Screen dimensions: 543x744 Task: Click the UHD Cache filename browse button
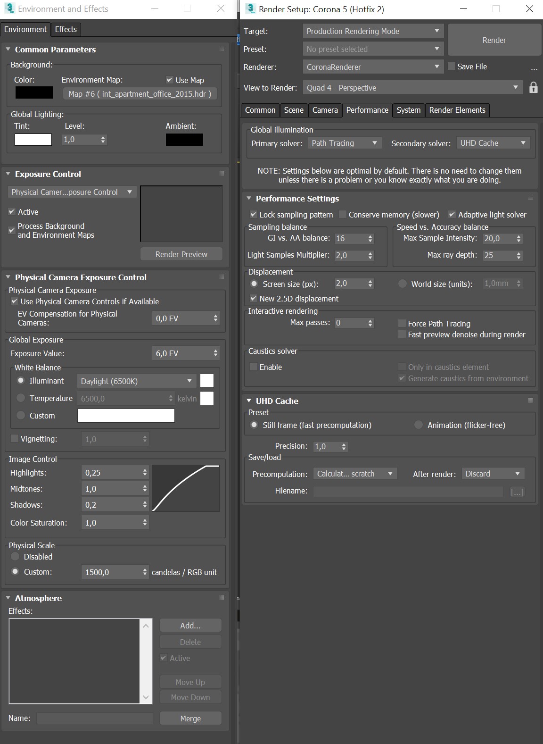coord(517,492)
